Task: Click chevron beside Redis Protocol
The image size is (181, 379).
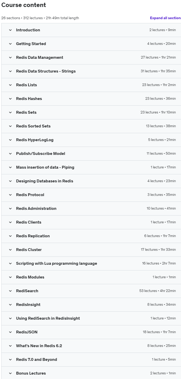Action: click(10, 195)
